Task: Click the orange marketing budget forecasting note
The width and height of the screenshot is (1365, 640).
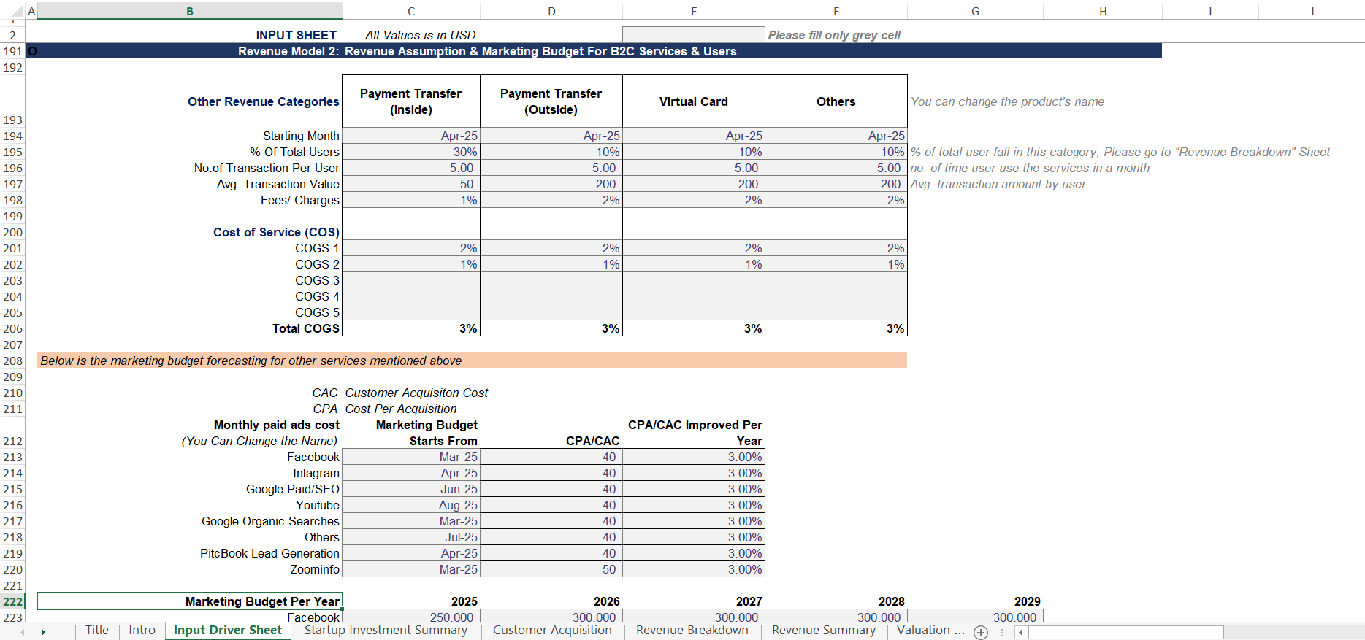Action: click(x=472, y=361)
